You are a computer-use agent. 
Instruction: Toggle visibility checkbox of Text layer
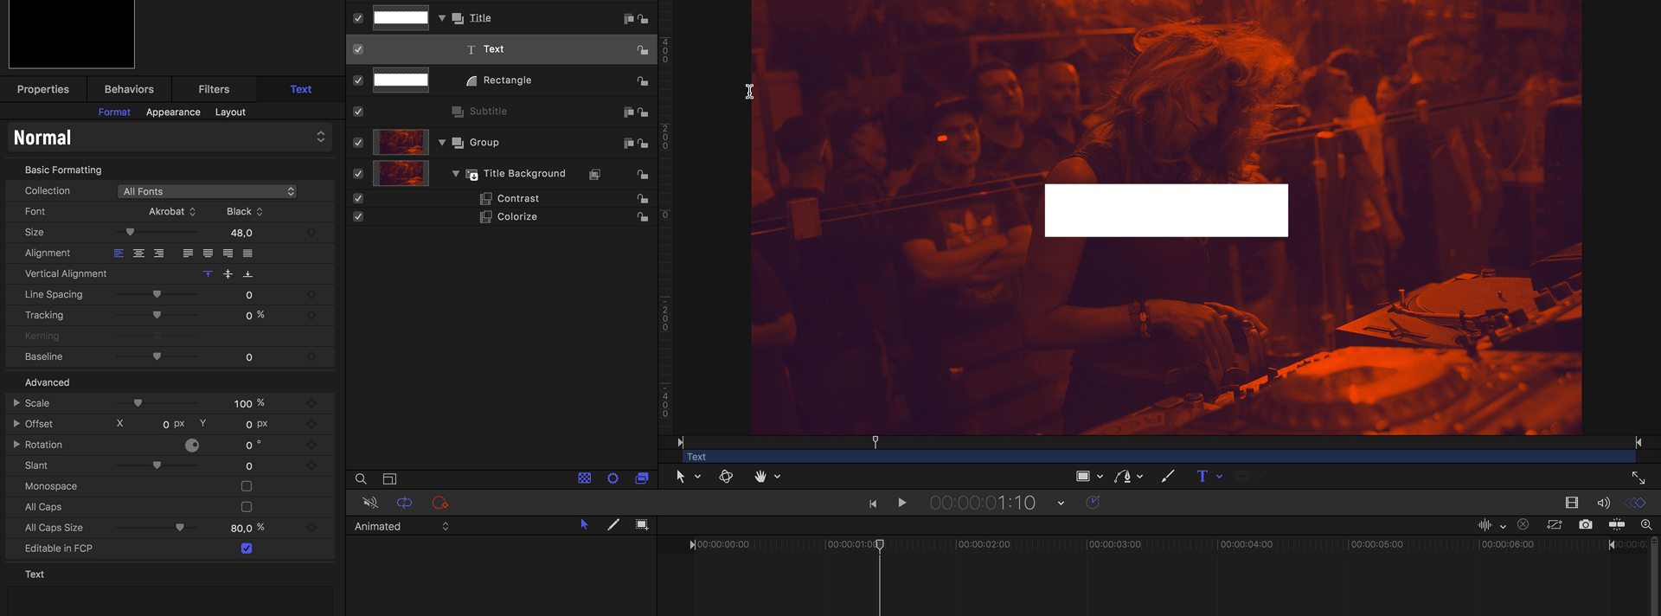pos(358,49)
